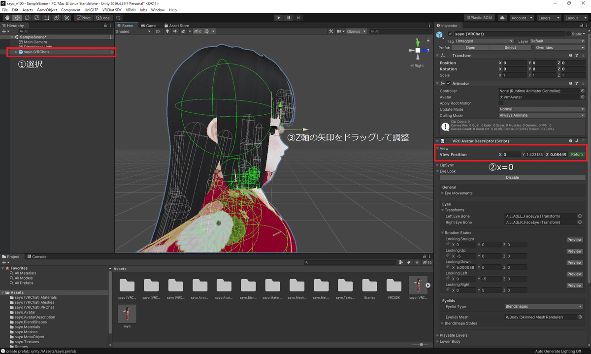Screen dimensions: 591x354
Task: Click search by label icon in Project
Action: (409, 262)
